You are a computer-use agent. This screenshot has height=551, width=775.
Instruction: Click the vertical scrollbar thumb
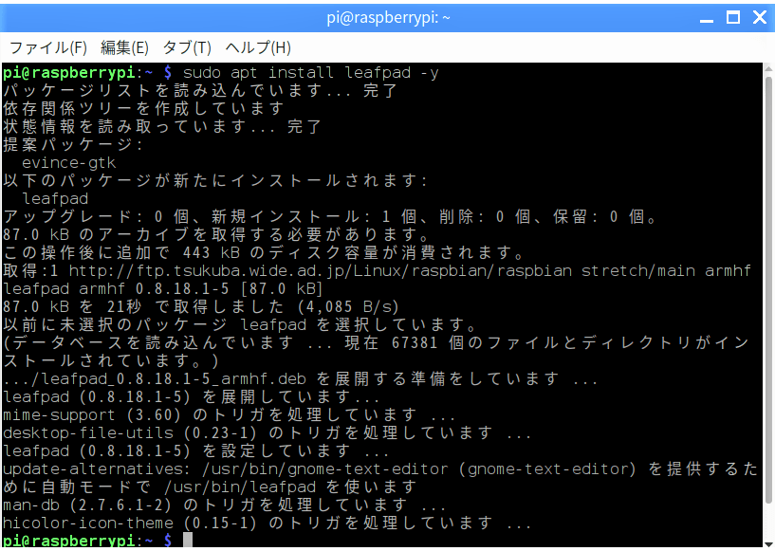click(768, 290)
